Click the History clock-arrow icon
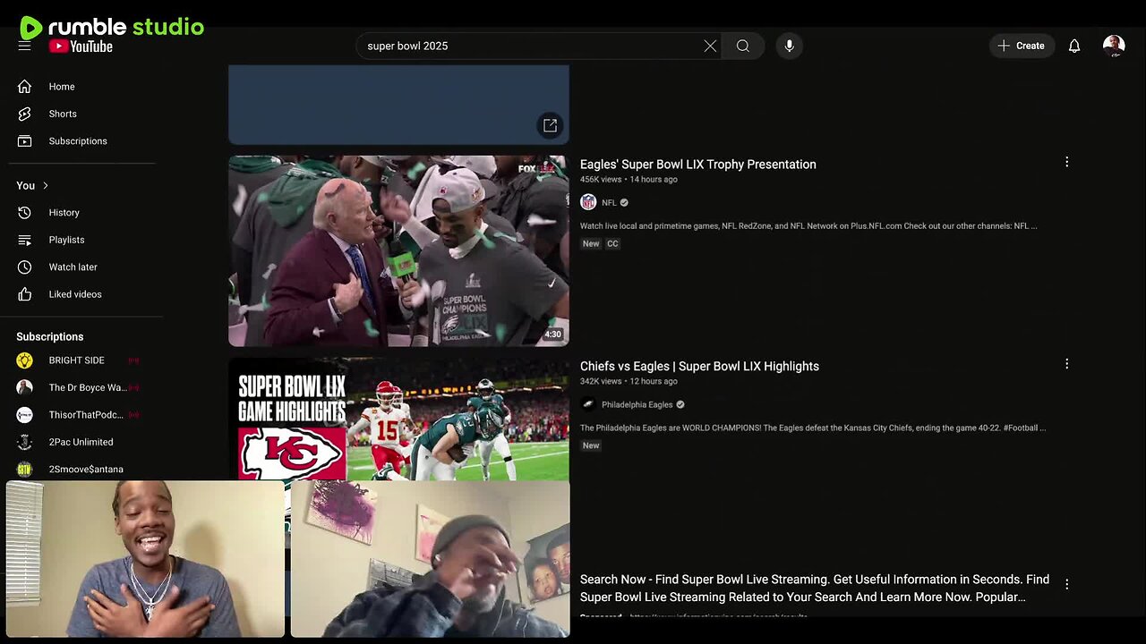Image resolution: width=1146 pixels, height=644 pixels. coord(24,213)
